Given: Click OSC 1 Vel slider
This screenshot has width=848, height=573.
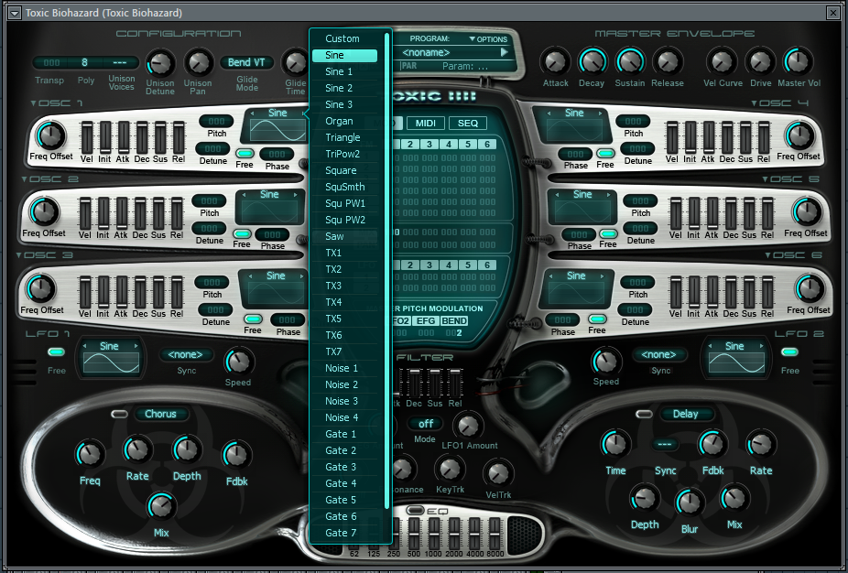Looking at the screenshot, I should click(86, 138).
